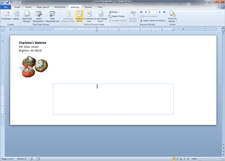
Task: Open the File tab
Action: tap(6, 7)
